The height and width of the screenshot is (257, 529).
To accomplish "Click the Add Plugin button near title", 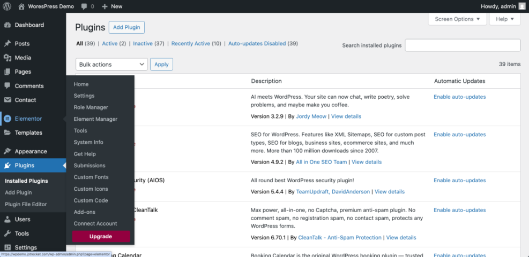I will (126, 28).
